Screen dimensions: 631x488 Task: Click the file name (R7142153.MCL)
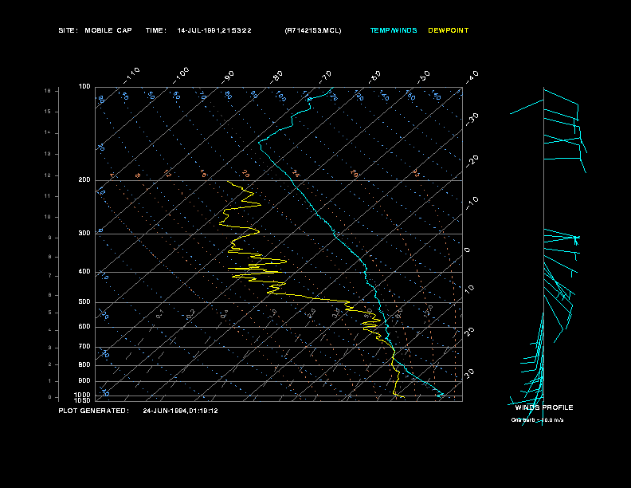[312, 30]
